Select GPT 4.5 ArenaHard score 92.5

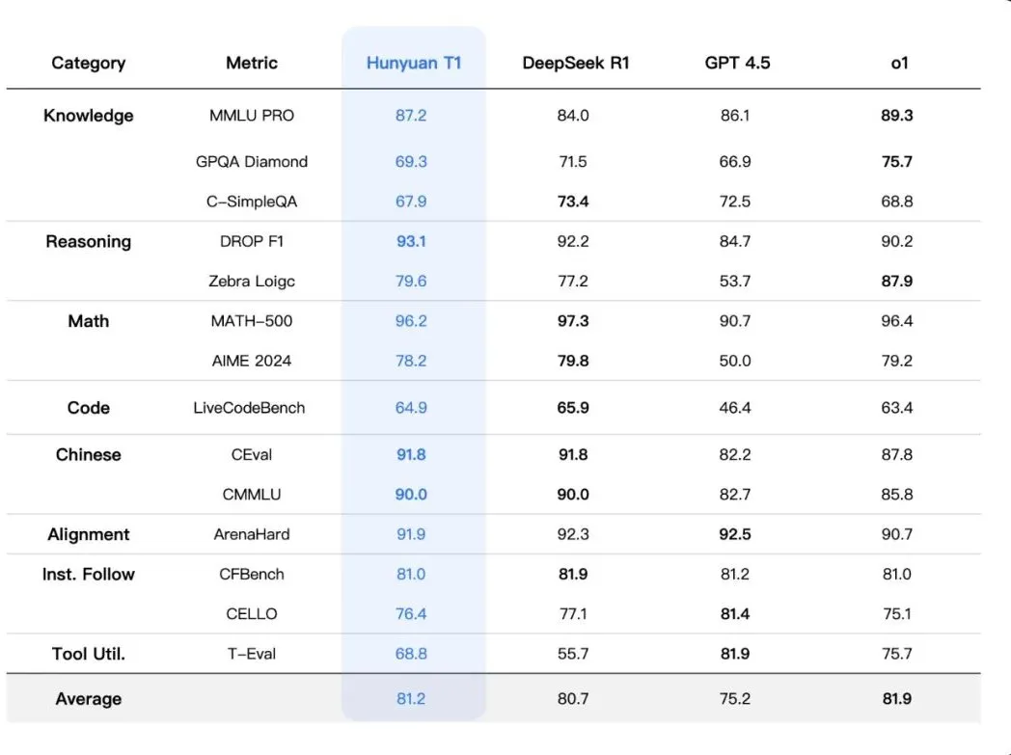click(735, 535)
